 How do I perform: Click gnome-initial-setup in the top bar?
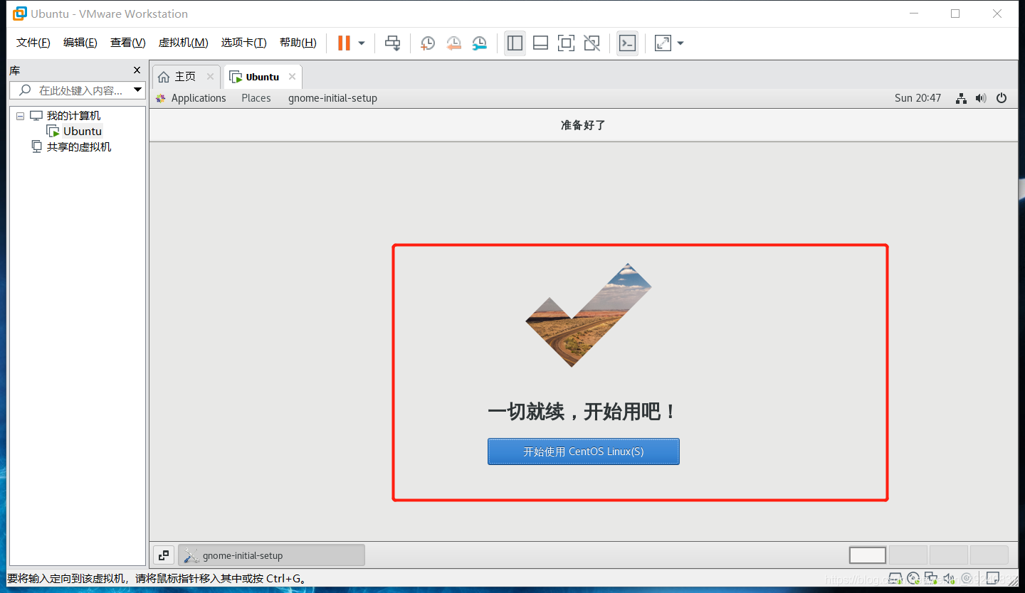point(332,98)
